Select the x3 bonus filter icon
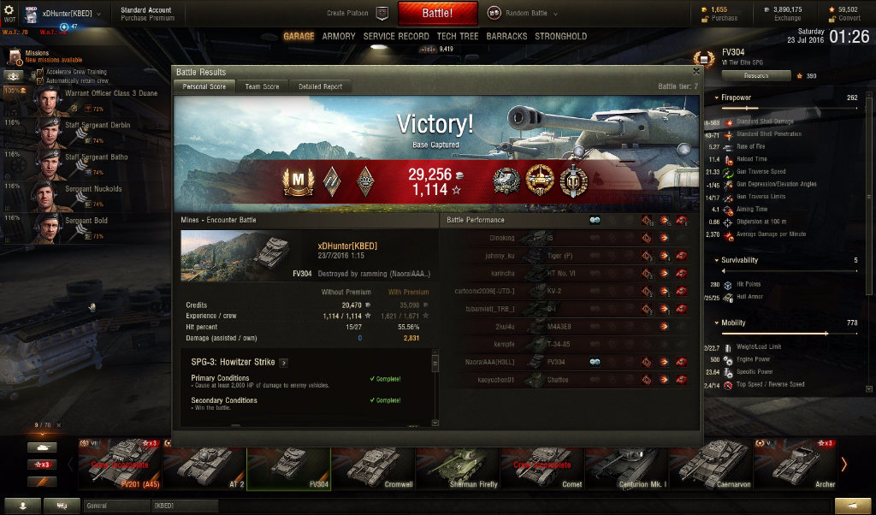This screenshot has height=515, width=876. (x=43, y=465)
